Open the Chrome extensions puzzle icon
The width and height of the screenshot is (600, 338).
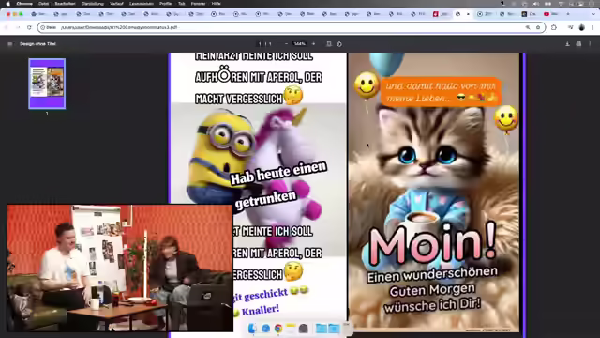coord(554,27)
